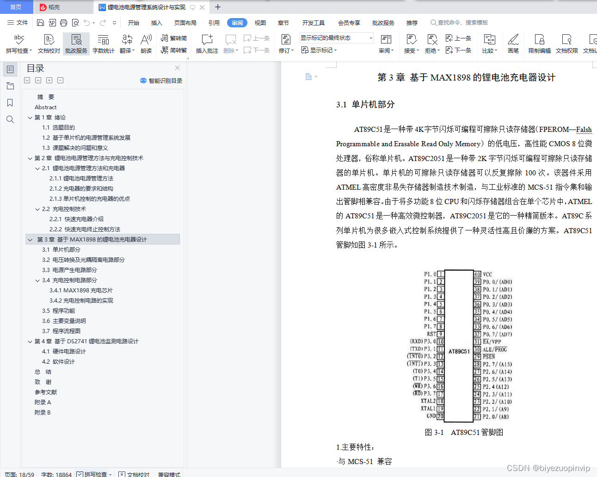The width and height of the screenshot is (597, 477).
Task: Click 智能识别目录 button
Action: (x=161, y=81)
